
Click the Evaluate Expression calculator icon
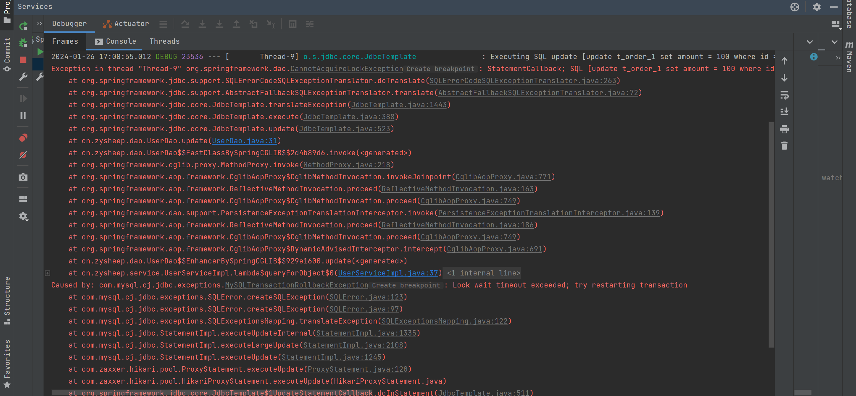click(293, 24)
